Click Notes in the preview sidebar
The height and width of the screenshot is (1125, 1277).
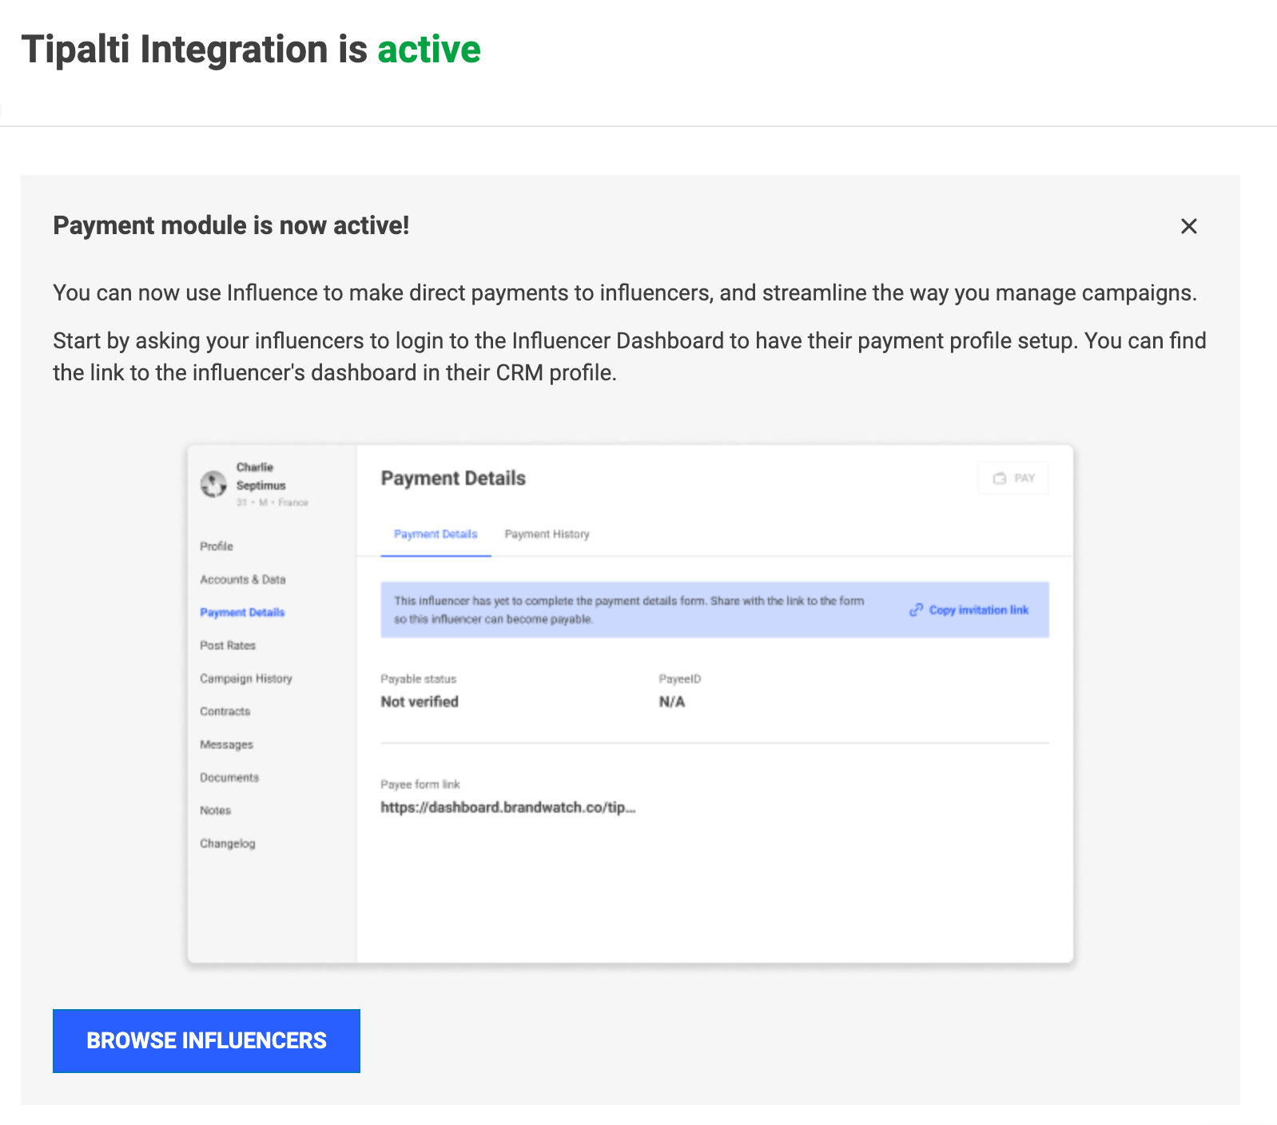coord(216,810)
